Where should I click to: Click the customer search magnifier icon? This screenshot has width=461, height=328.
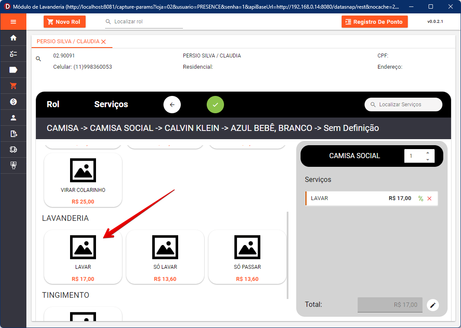[38, 59]
